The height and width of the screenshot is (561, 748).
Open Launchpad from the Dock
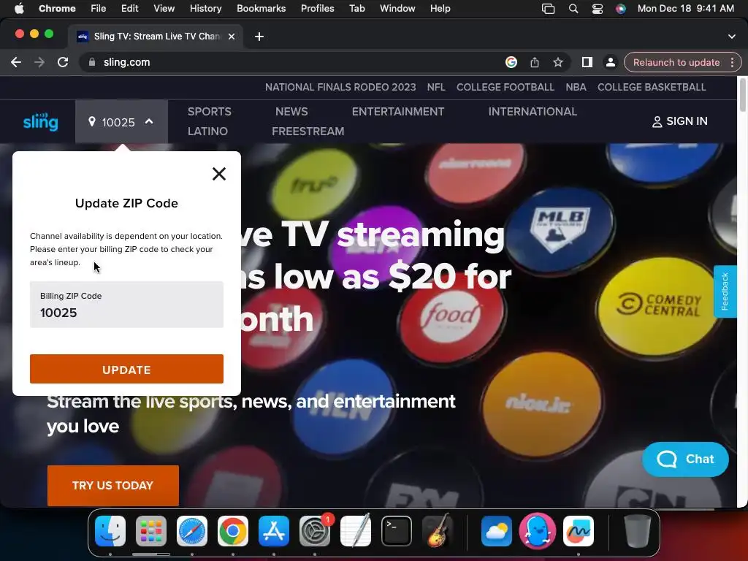click(151, 531)
